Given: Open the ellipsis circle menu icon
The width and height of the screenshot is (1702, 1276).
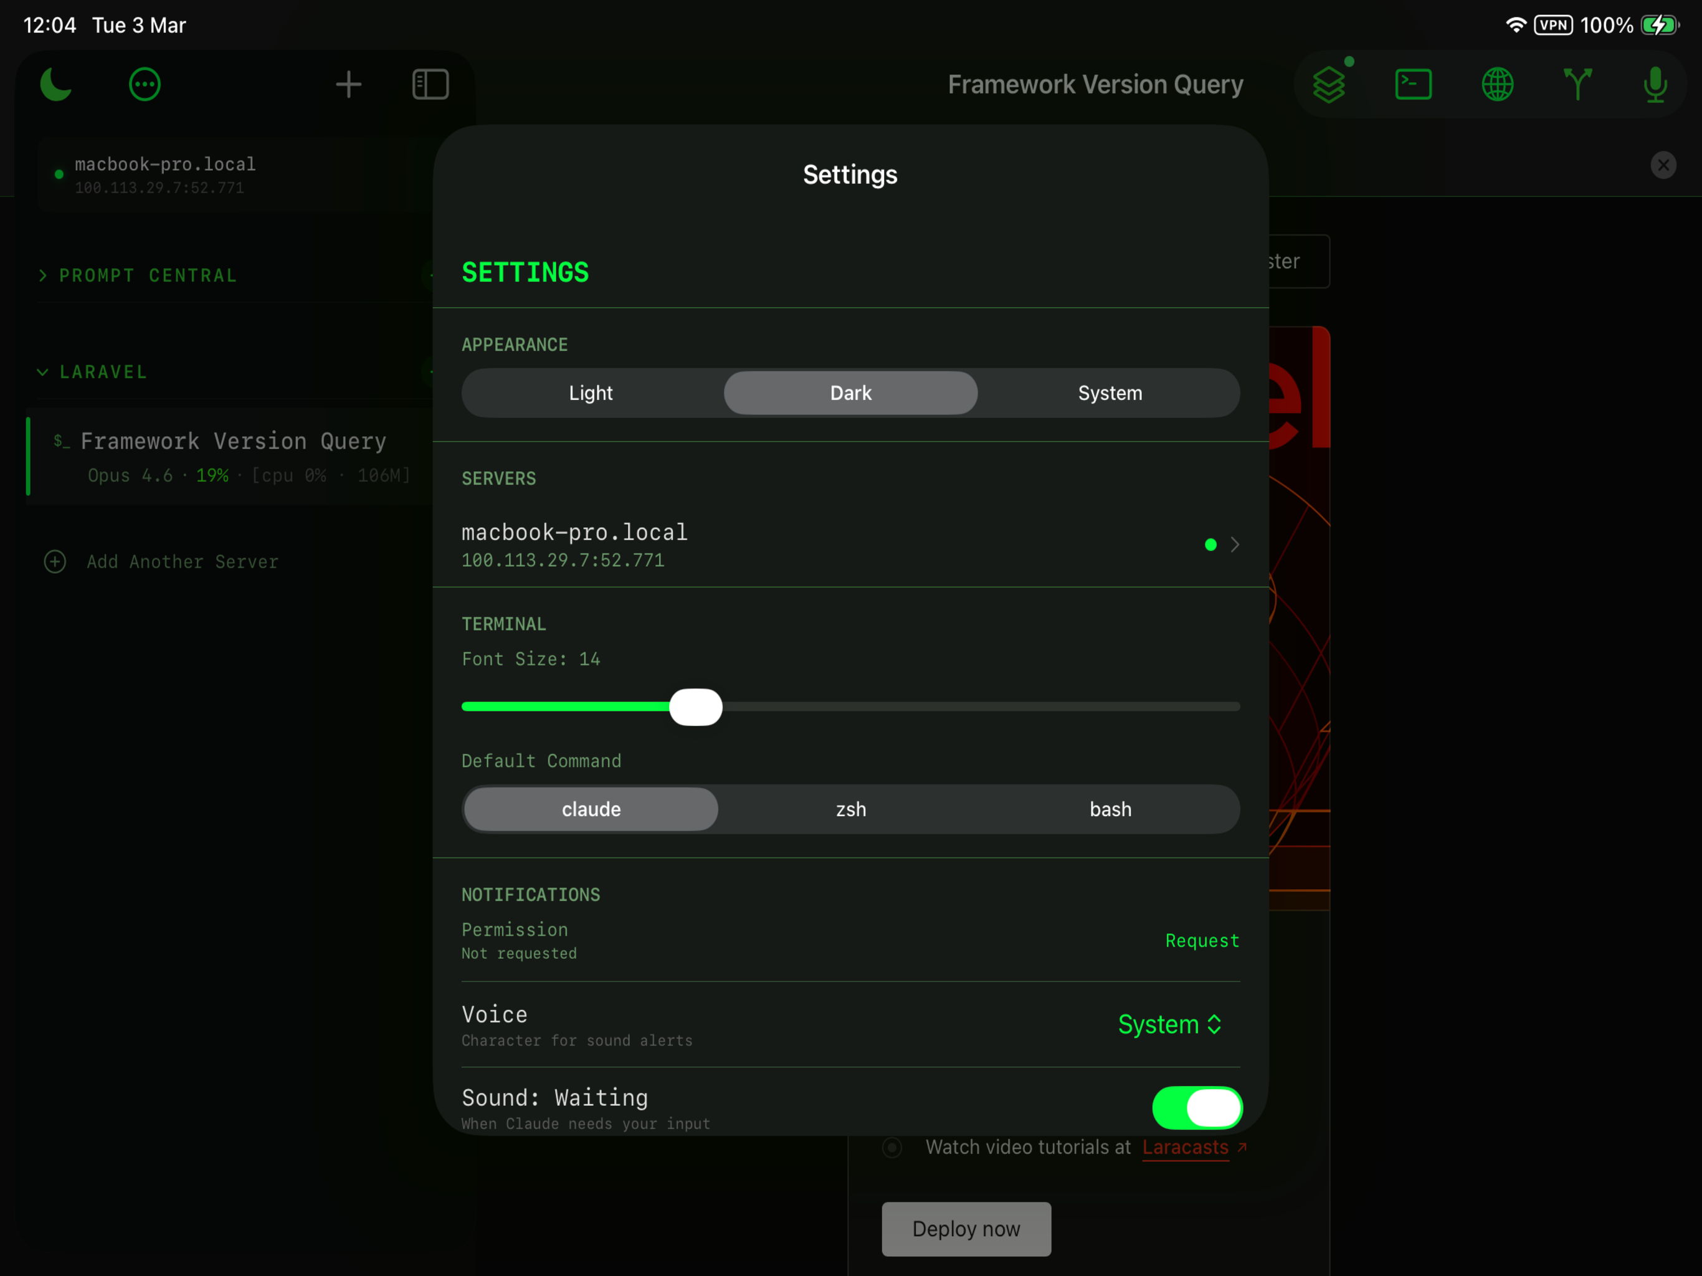Looking at the screenshot, I should (145, 84).
